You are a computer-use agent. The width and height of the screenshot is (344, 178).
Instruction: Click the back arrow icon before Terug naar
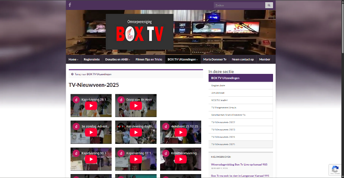72,74
